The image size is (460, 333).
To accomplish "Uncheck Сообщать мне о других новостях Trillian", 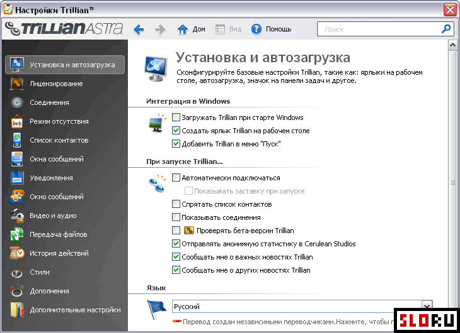I will coord(176,270).
